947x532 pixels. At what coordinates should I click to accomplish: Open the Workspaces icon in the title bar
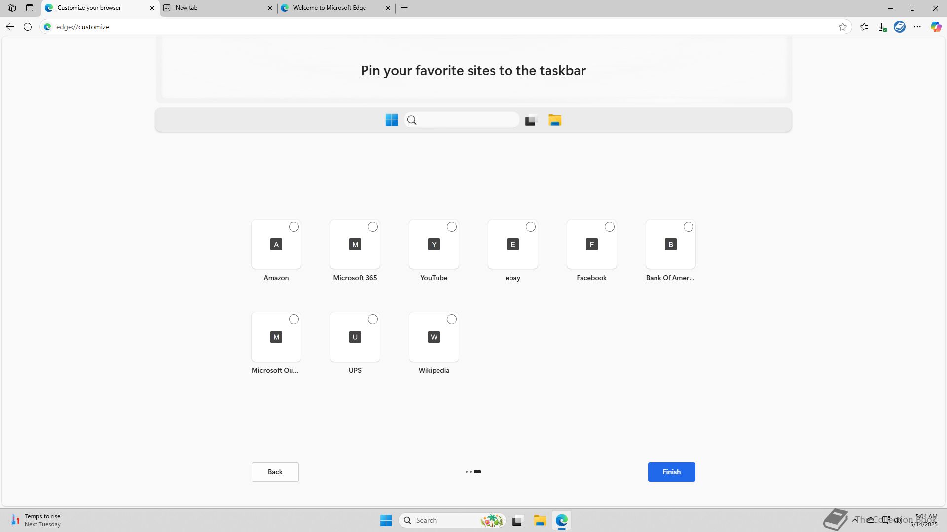12,8
